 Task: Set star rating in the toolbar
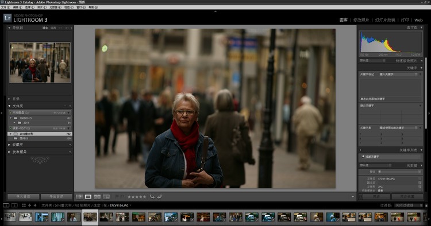point(137,197)
